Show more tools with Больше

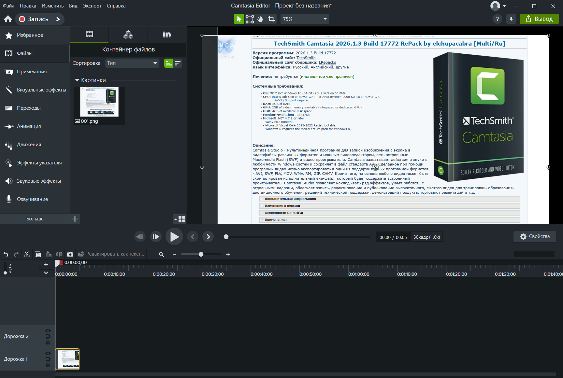(35, 219)
